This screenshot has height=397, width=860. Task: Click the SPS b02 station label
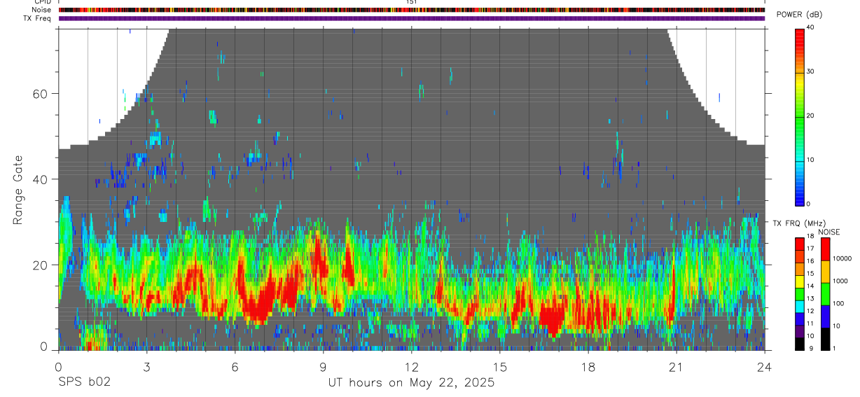pos(84,383)
